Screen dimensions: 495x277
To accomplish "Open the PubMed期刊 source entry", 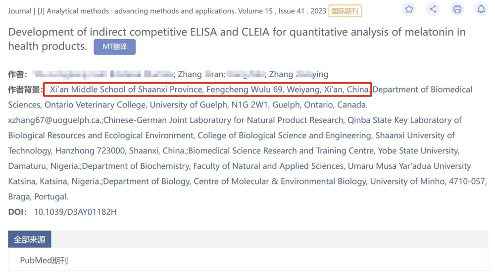I will 44,260.
